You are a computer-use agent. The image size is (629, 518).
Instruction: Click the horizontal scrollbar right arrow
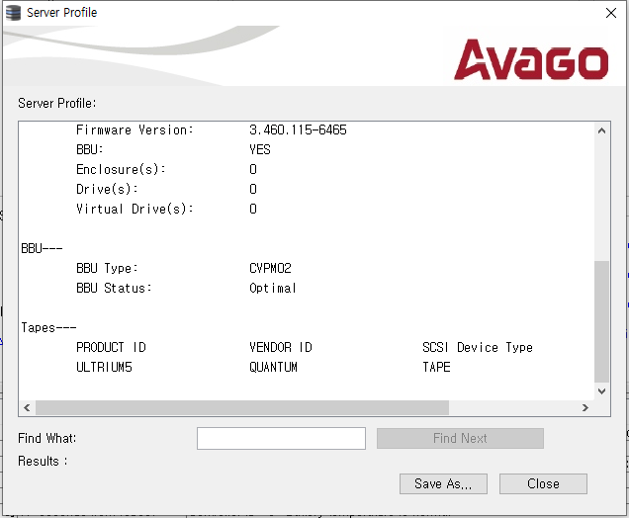coord(585,407)
